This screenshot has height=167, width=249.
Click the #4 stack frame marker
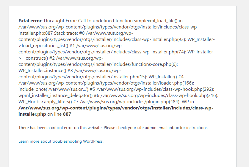coord(181,77)
